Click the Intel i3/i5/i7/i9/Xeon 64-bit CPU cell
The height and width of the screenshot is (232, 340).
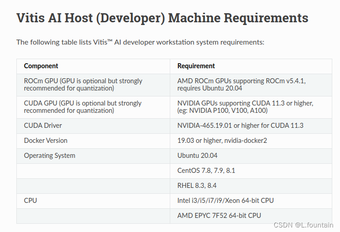[251, 201]
